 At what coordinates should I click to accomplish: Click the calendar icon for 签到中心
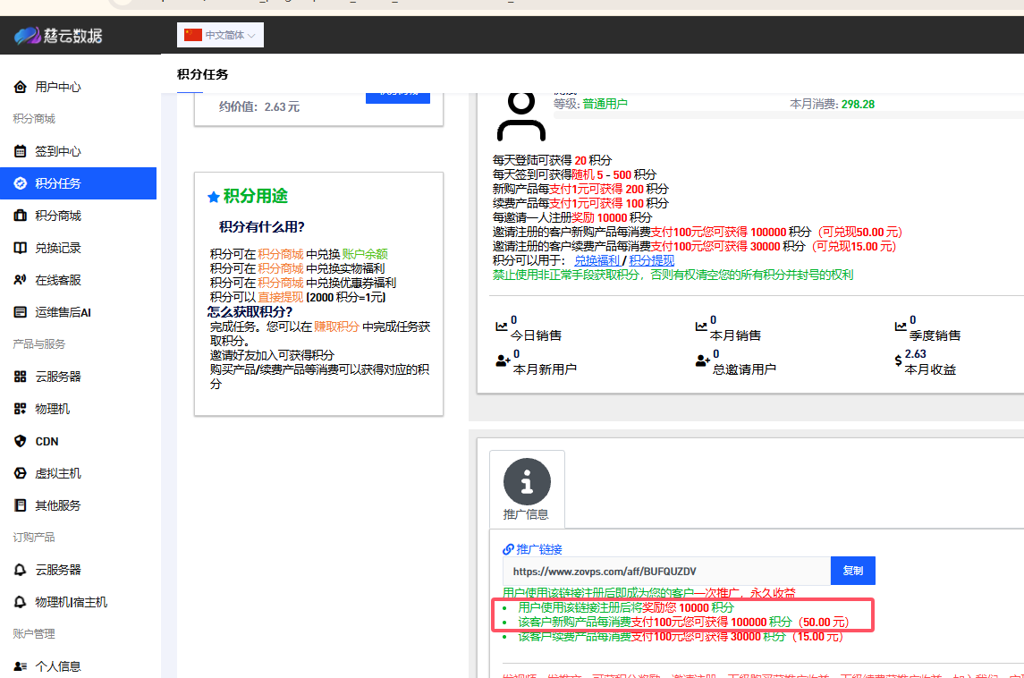[x=20, y=151]
